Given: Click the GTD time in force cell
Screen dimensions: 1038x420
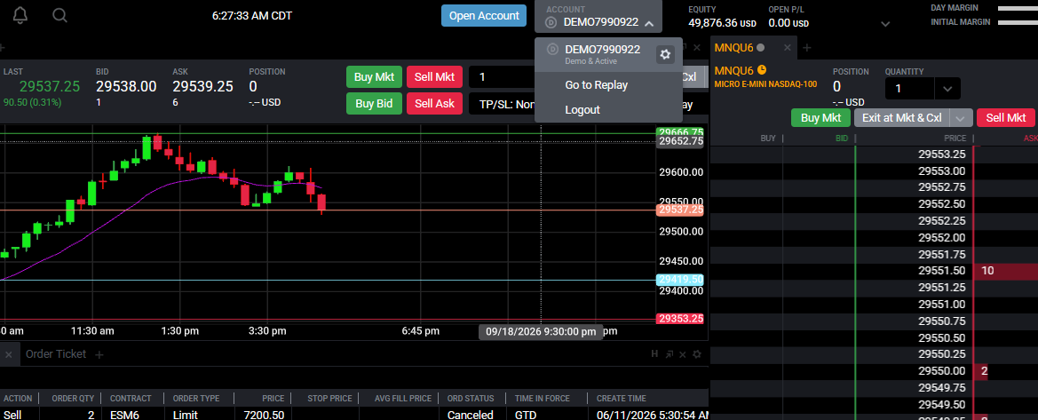Looking at the screenshot, I should (526, 415).
